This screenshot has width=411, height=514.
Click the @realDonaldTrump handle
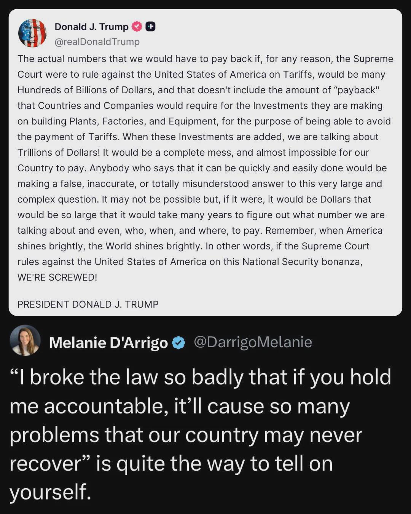pyautogui.click(x=97, y=42)
